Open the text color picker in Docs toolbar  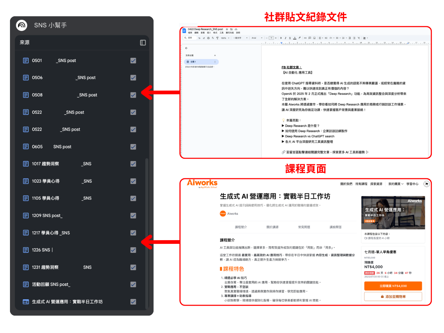coord(294,38)
